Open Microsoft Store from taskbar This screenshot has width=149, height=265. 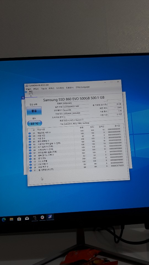point(19,219)
